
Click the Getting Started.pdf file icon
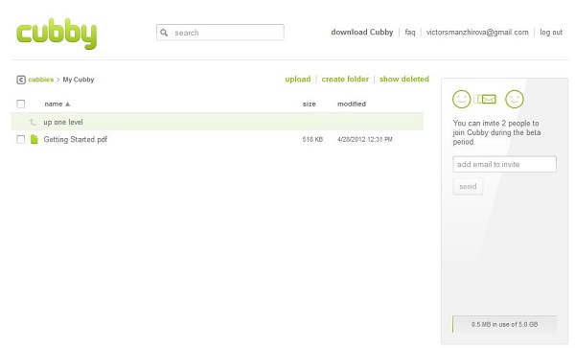(x=34, y=139)
